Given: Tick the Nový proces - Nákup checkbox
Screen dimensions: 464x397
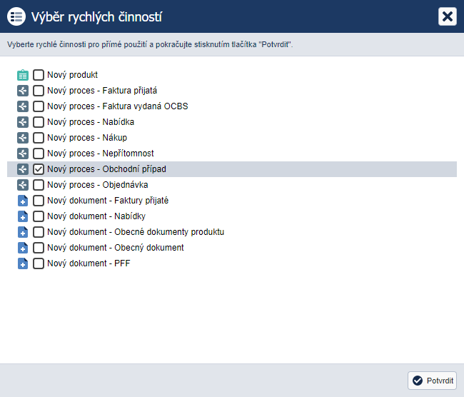Looking at the screenshot, I should click(x=39, y=138).
